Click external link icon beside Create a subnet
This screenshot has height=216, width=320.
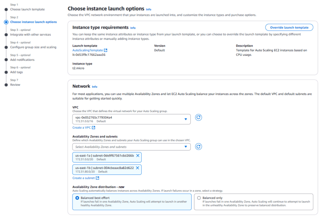pyautogui.click(x=97, y=178)
